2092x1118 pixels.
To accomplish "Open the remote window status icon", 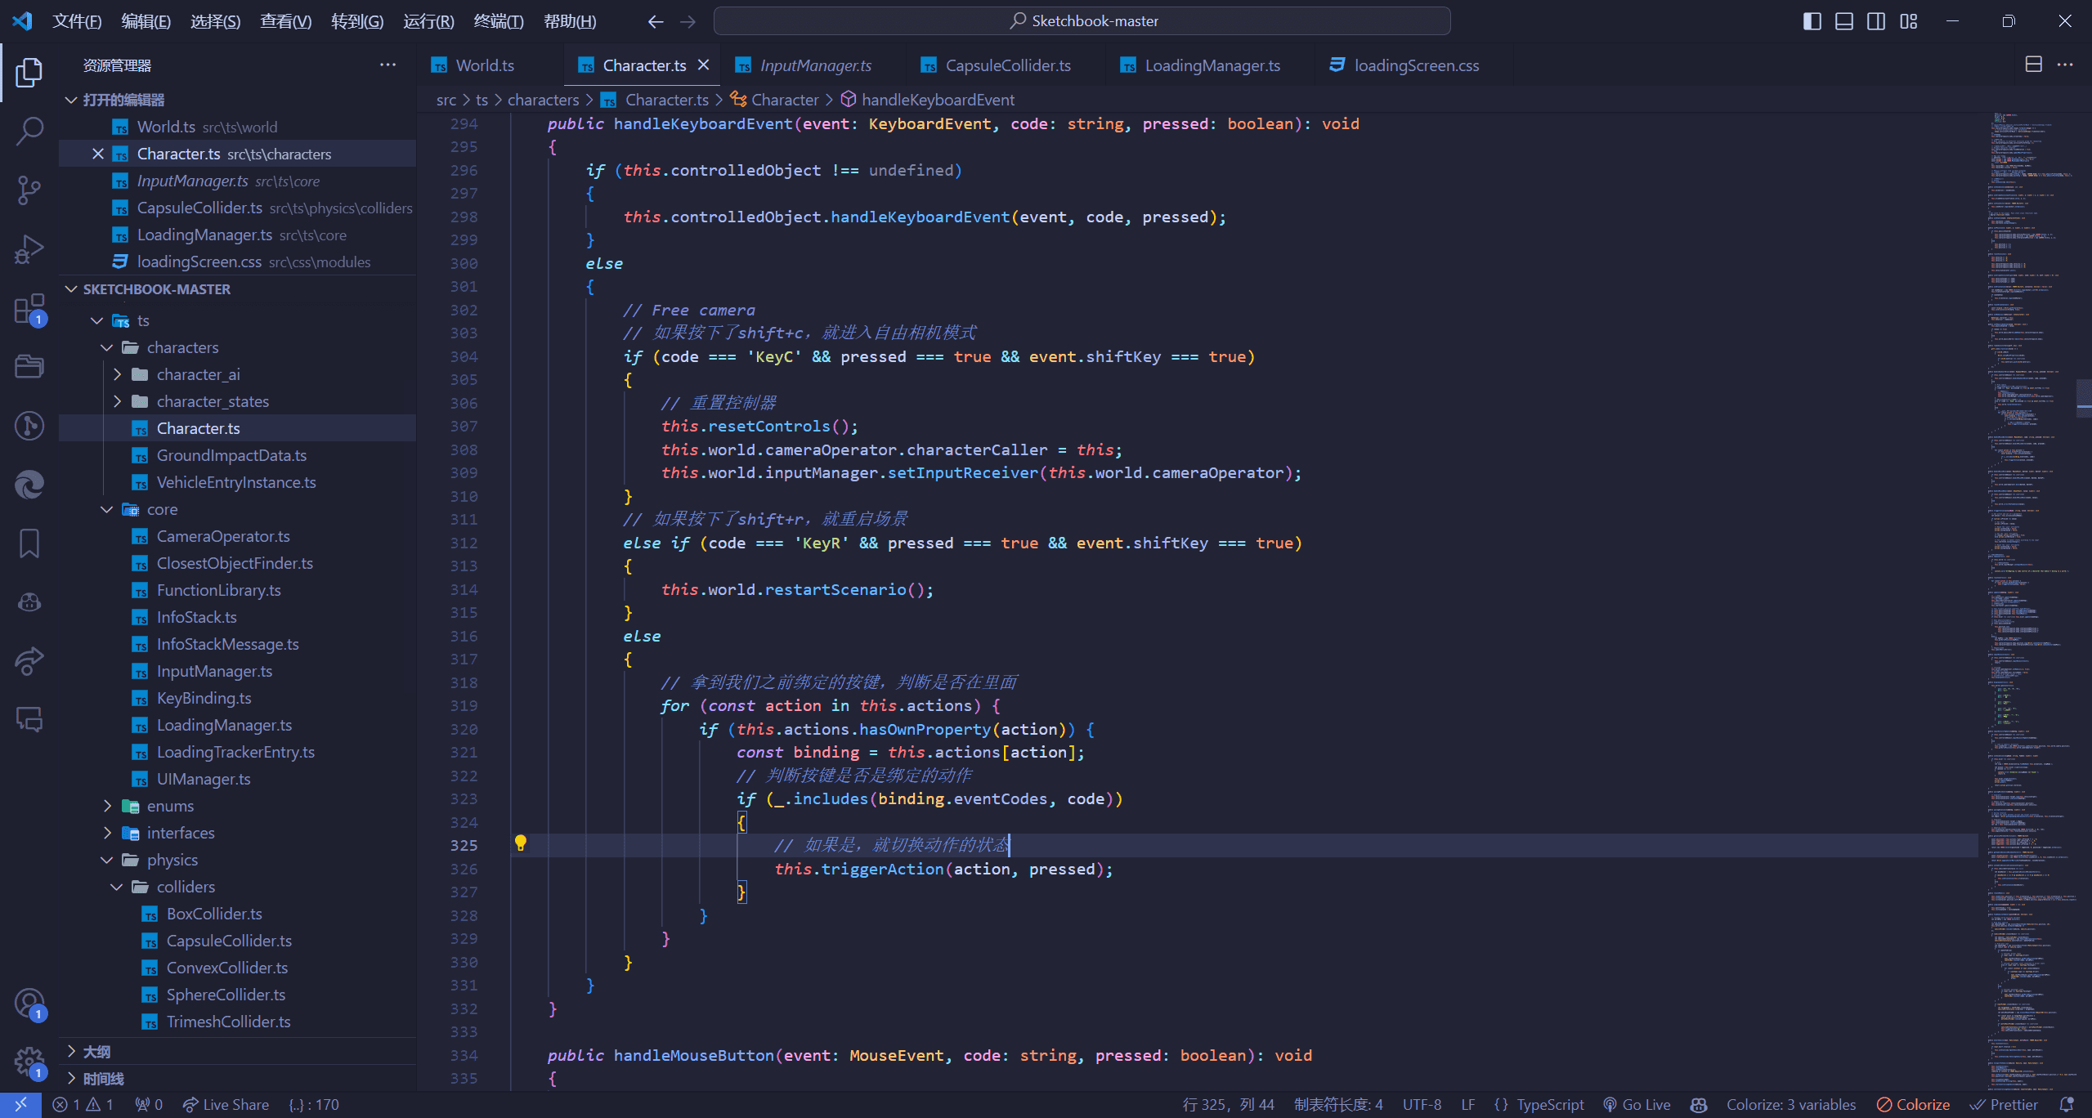I will click(20, 1104).
